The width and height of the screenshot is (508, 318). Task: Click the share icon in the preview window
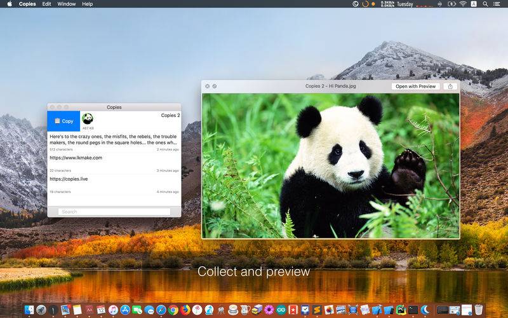450,86
